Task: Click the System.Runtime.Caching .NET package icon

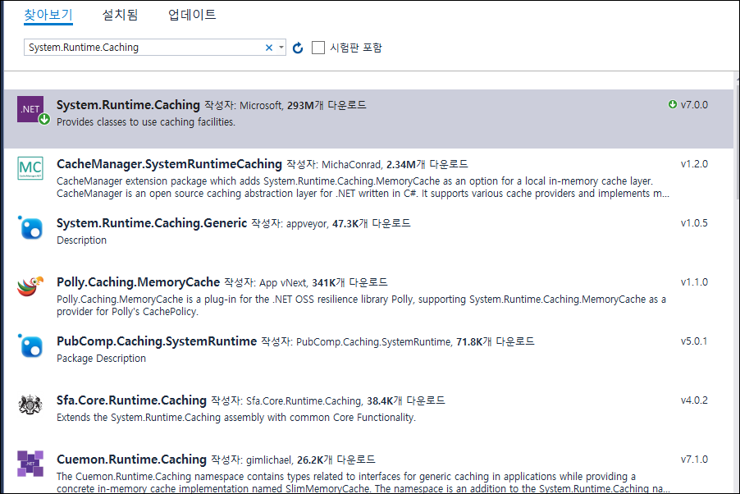Action: pos(30,110)
